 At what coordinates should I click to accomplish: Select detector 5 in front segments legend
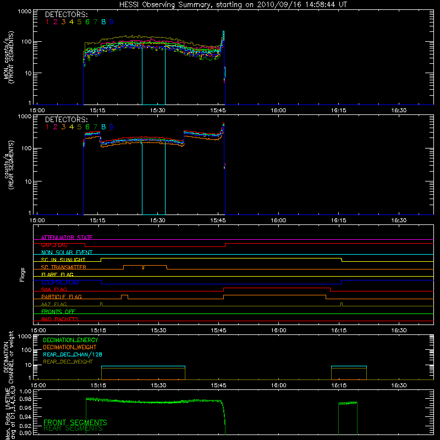pyautogui.click(x=79, y=22)
